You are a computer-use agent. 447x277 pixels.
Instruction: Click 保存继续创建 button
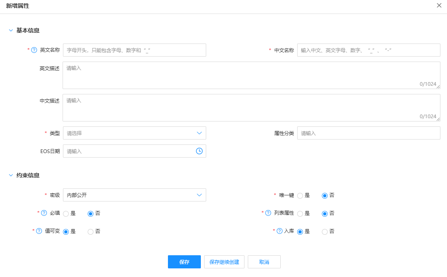point(224,262)
